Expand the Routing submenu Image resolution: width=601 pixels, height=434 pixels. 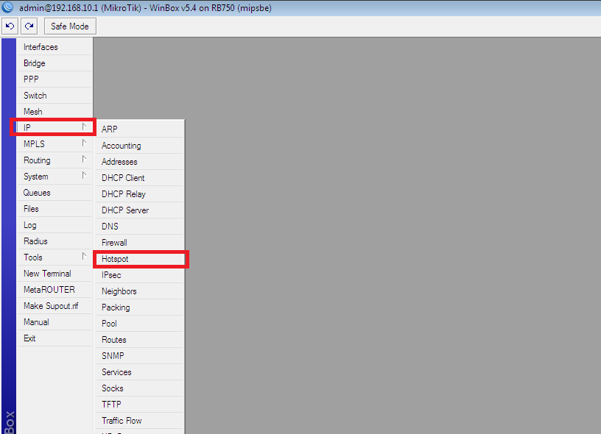point(55,160)
